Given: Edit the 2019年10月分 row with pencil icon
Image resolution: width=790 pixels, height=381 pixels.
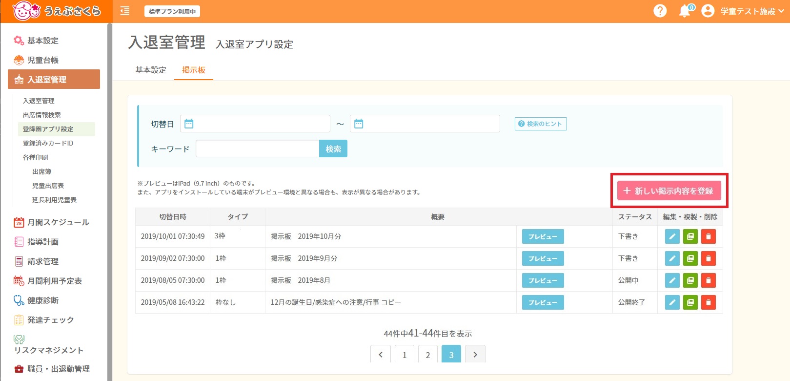Looking at the screenshot, I should pos(672,236).
